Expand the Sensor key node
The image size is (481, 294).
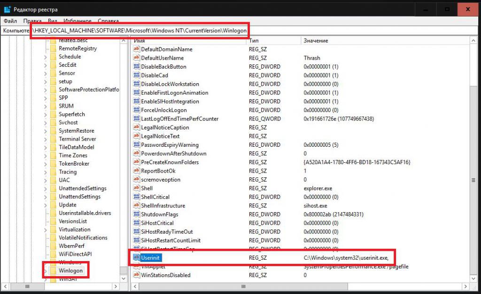pyautogui.click(x=46, y=73)
